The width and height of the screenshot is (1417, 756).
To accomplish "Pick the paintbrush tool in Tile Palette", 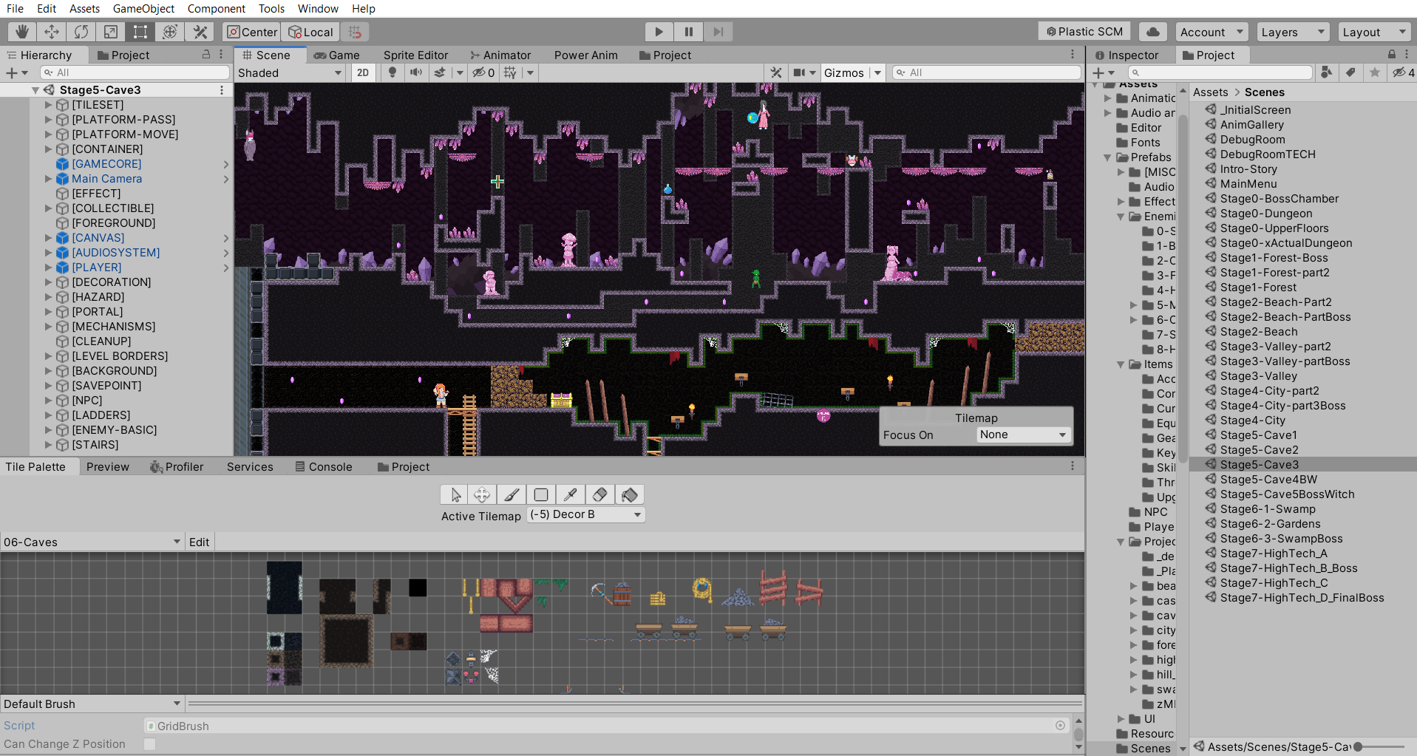I will pyautogui.click(x=512, y=494).
